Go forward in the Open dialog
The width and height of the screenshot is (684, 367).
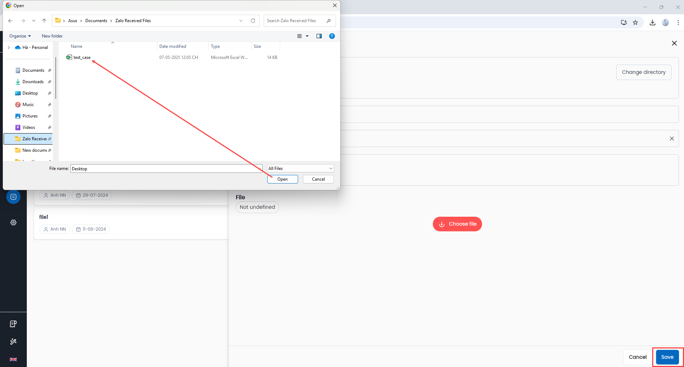point(23,21)
